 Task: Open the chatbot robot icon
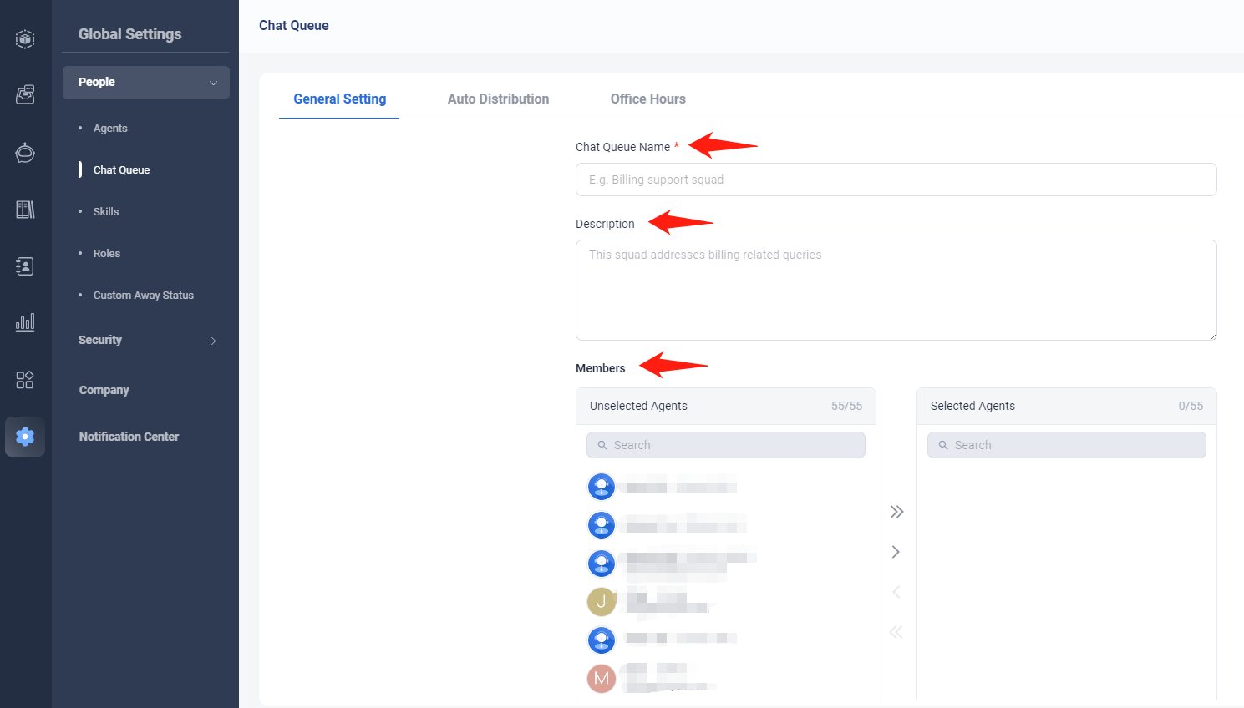pos(25,153)
